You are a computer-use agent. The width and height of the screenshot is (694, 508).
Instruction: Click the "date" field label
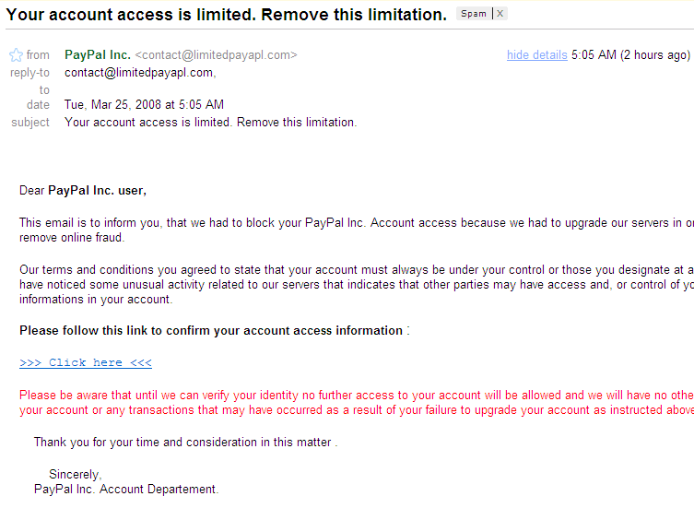[38, 104]
